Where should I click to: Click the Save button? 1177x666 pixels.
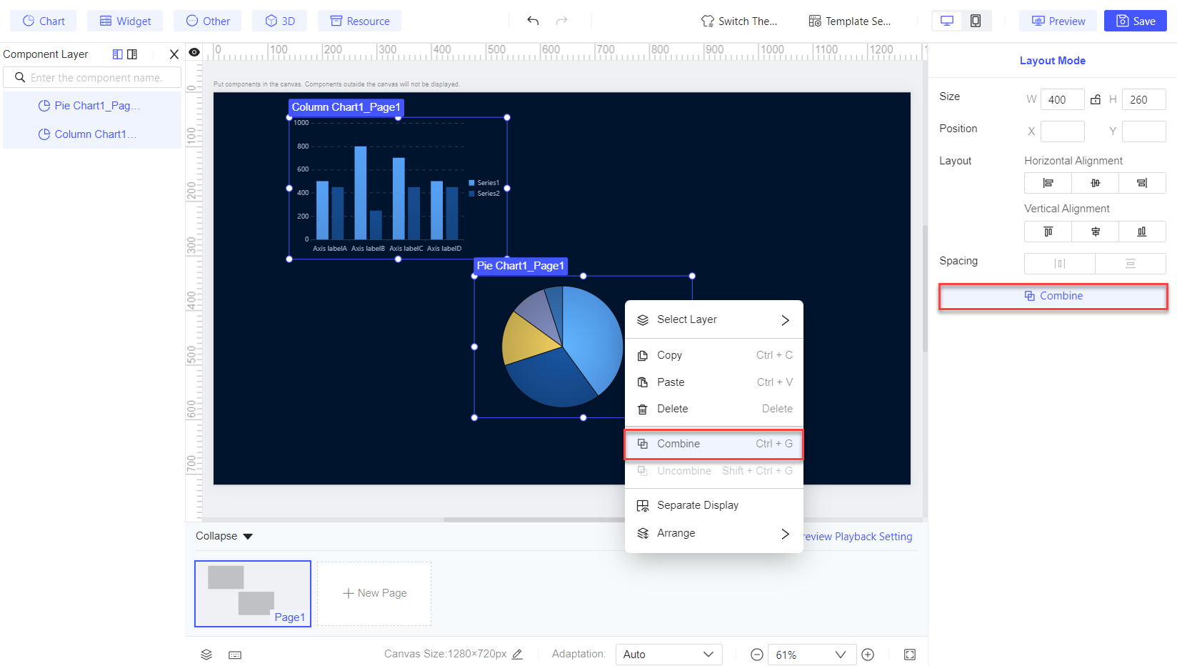tap(1136, 21)
